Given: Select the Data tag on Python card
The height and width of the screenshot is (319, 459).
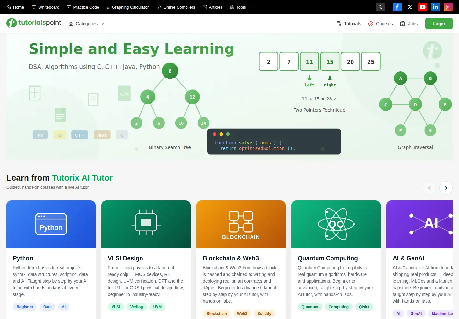Looking at the screenshot, I should pos(47,307).
